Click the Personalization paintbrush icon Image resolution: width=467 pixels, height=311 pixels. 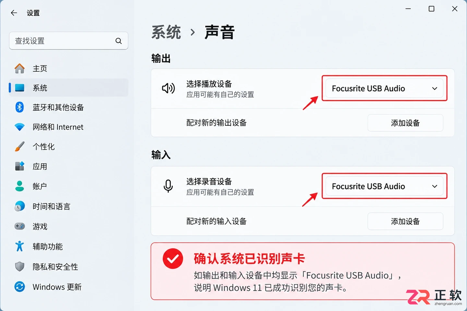pos(19,146)
